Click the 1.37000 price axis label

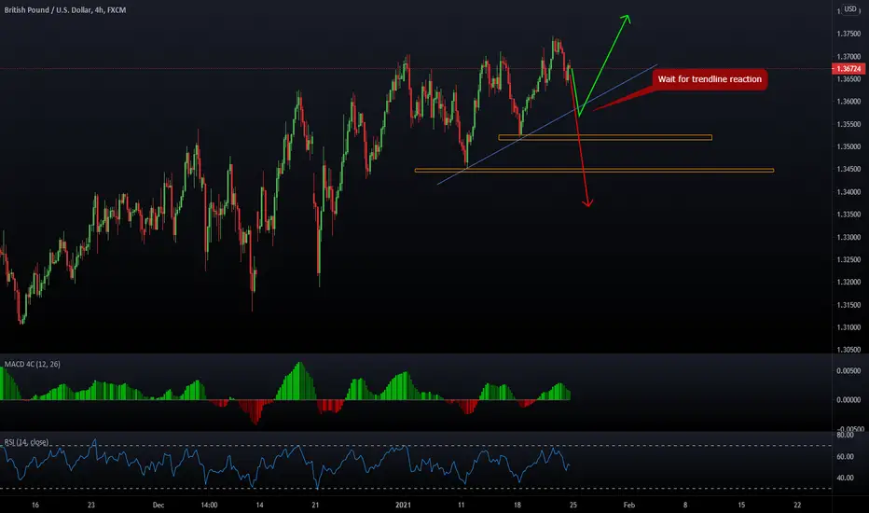[x=848, y=57]
